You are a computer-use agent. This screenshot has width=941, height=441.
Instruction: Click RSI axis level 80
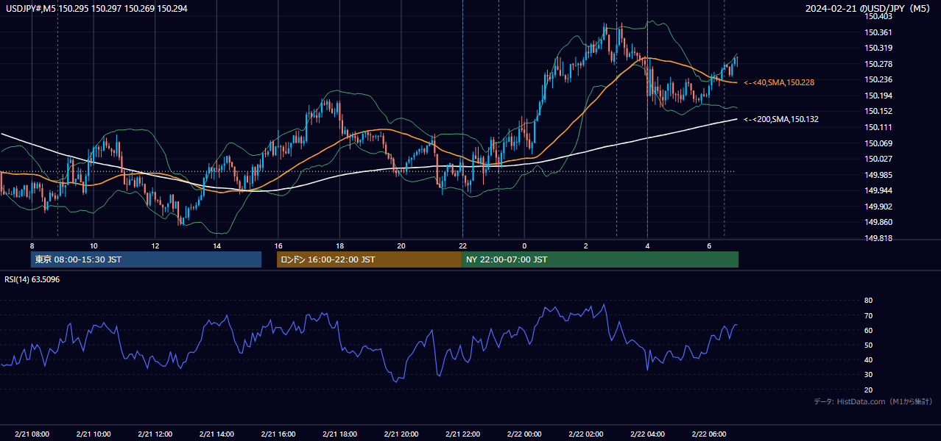click(868, 301)
